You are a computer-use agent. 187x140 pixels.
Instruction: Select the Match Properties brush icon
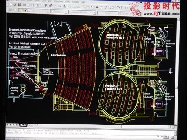pos(50,6)
